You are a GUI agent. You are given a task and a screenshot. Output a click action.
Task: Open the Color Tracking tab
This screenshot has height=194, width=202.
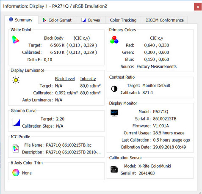[x=123, y=20]
